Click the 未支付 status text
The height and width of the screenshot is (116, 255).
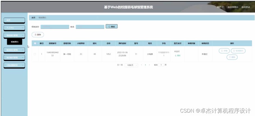point(177,51)
